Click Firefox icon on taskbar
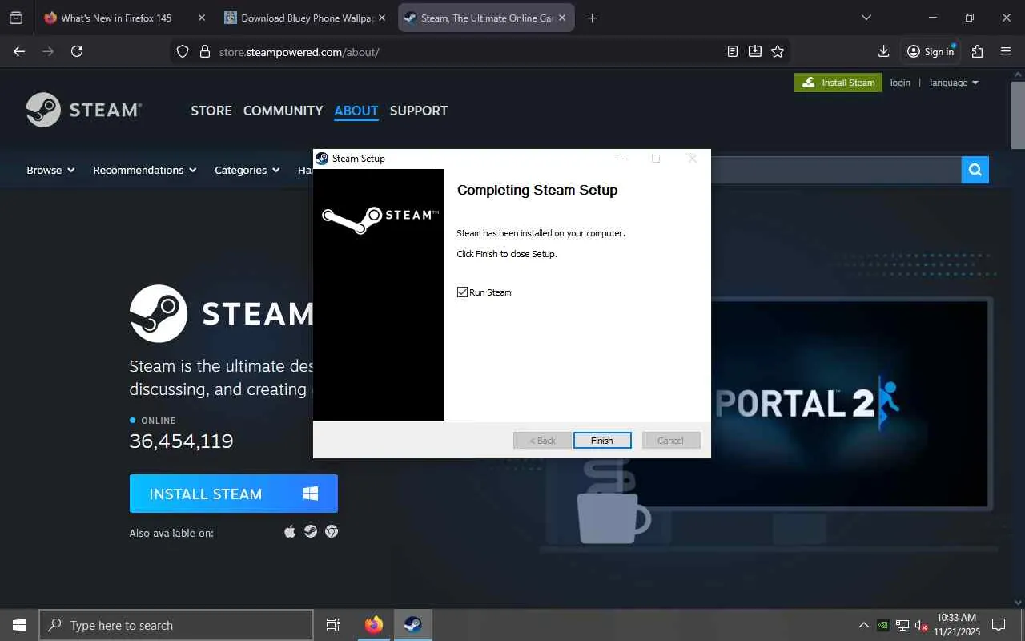1025x641 pixels. coord(374,625)
